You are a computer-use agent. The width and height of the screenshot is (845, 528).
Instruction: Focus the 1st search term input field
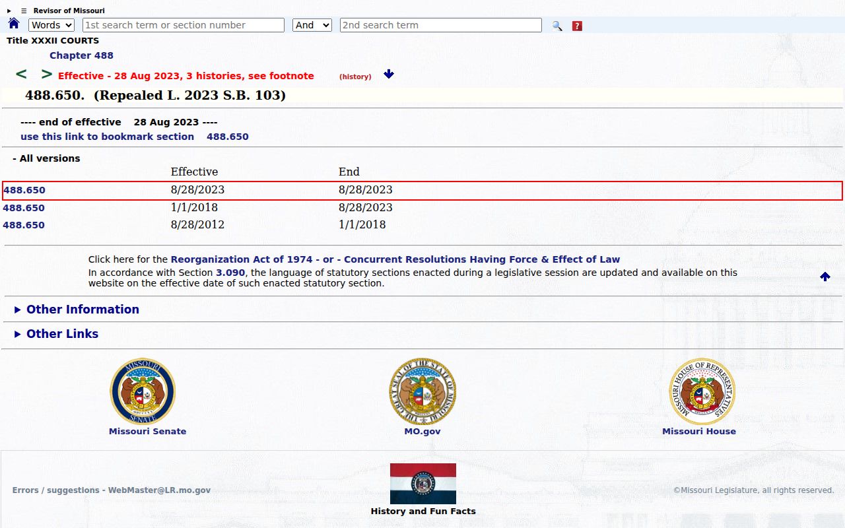184,25
